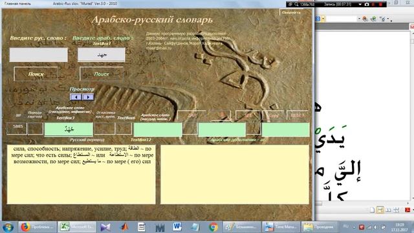Viewport: 414px width, 233px height.
Task: Click Поиск button under Russian word field
Action: 36,74
